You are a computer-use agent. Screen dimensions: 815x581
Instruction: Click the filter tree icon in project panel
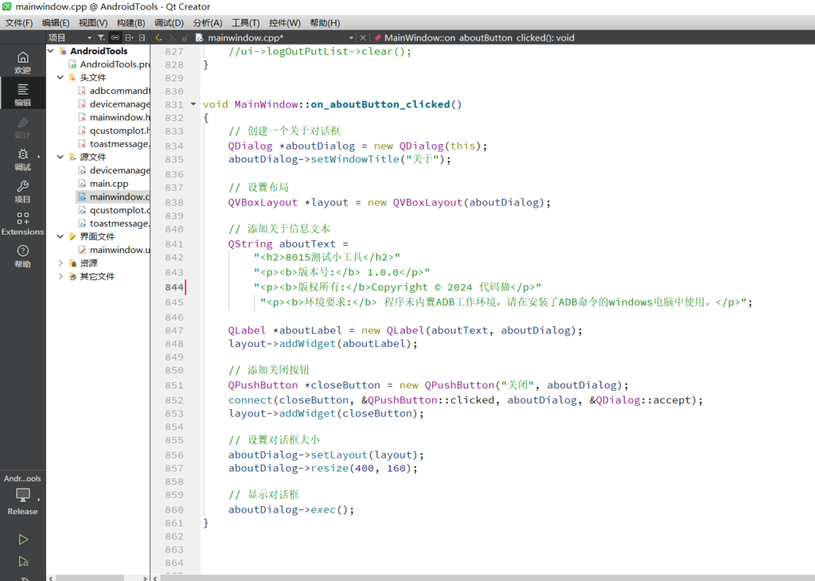tap(101, 37)
